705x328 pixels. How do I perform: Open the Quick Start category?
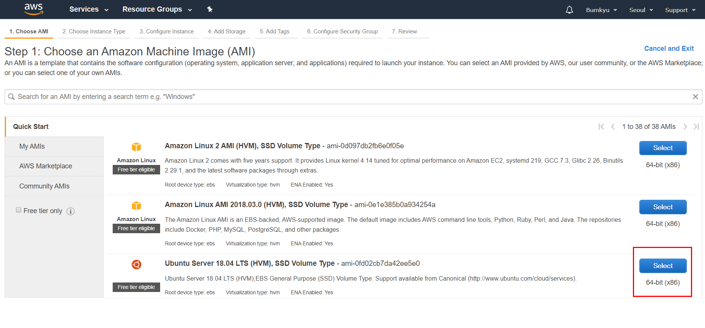[54, 127]
